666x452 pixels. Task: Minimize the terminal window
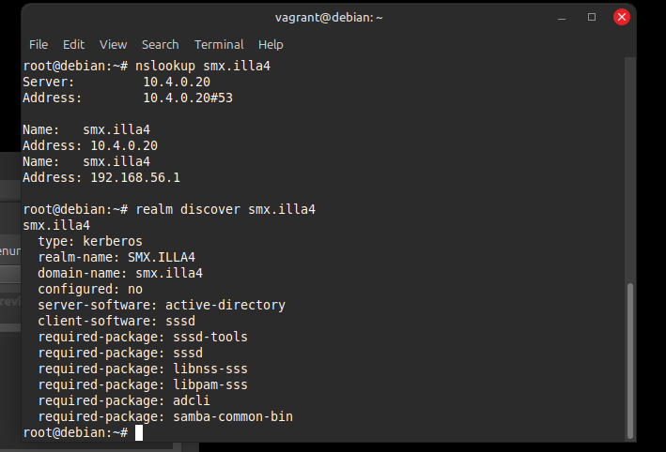point(563,17)
